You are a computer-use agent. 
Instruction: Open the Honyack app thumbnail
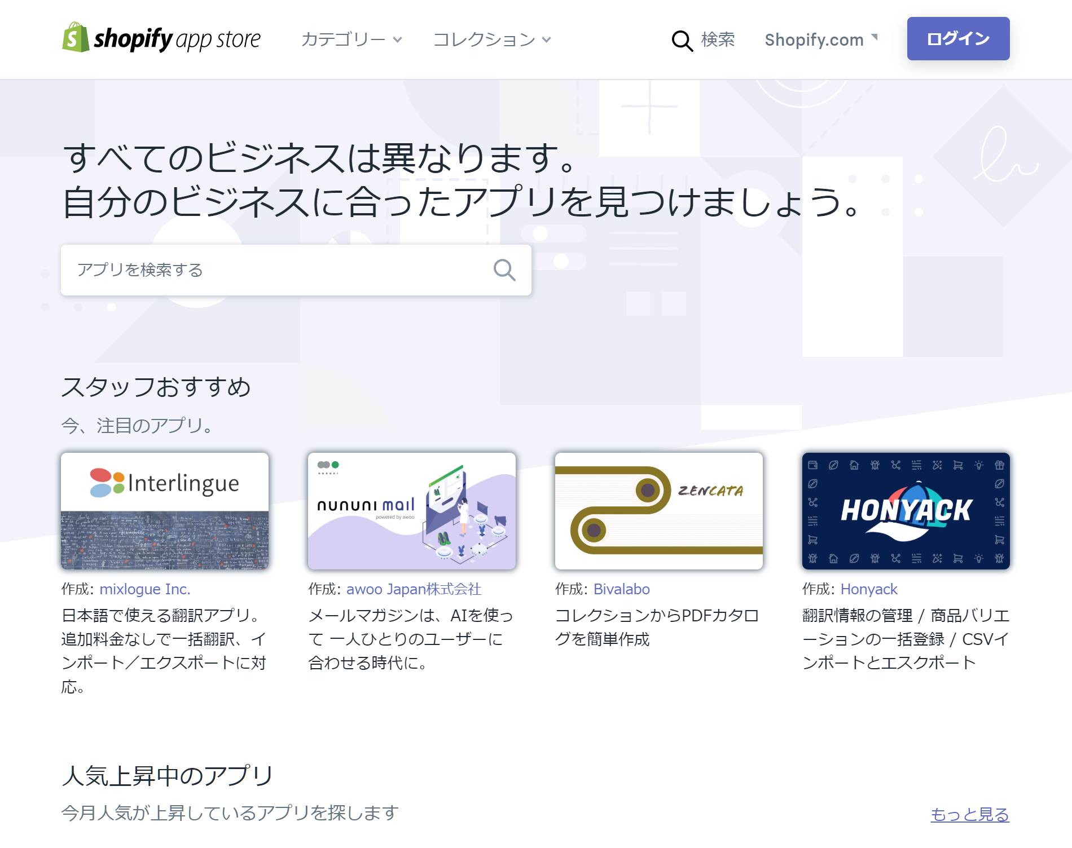coord(906,511)
